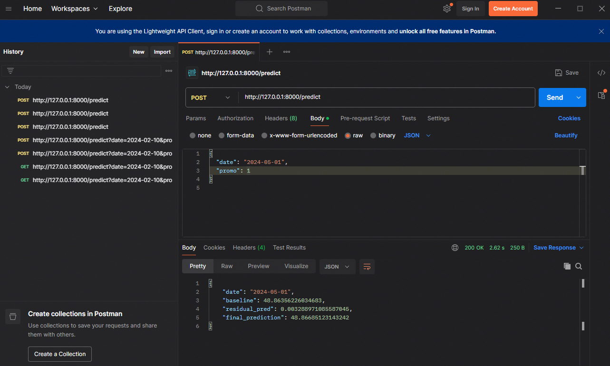Open the settings gear icon
The width and height of the screenshot is (610, 366).
[447, 9]
